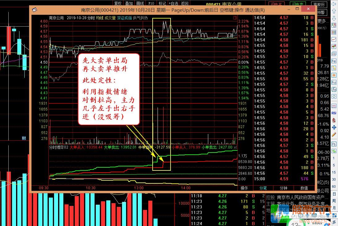Open the 复权 menu in top toolbar
The image size is (338, 226).
pyautogui.click(x=118, y=3)
